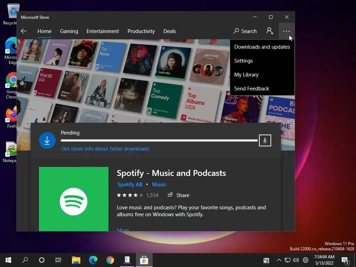Show hidden tray icons chevron

(x=279, y=260)
